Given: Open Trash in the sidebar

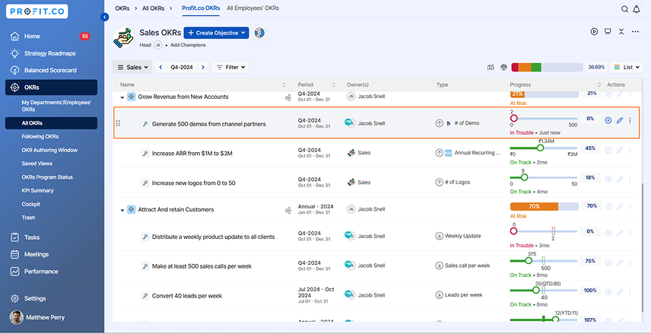Looking at the screenshot, I should (x=28, y=218).
